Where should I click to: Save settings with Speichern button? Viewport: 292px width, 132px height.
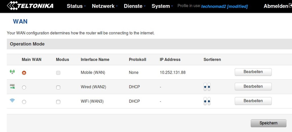coord(268,123)
